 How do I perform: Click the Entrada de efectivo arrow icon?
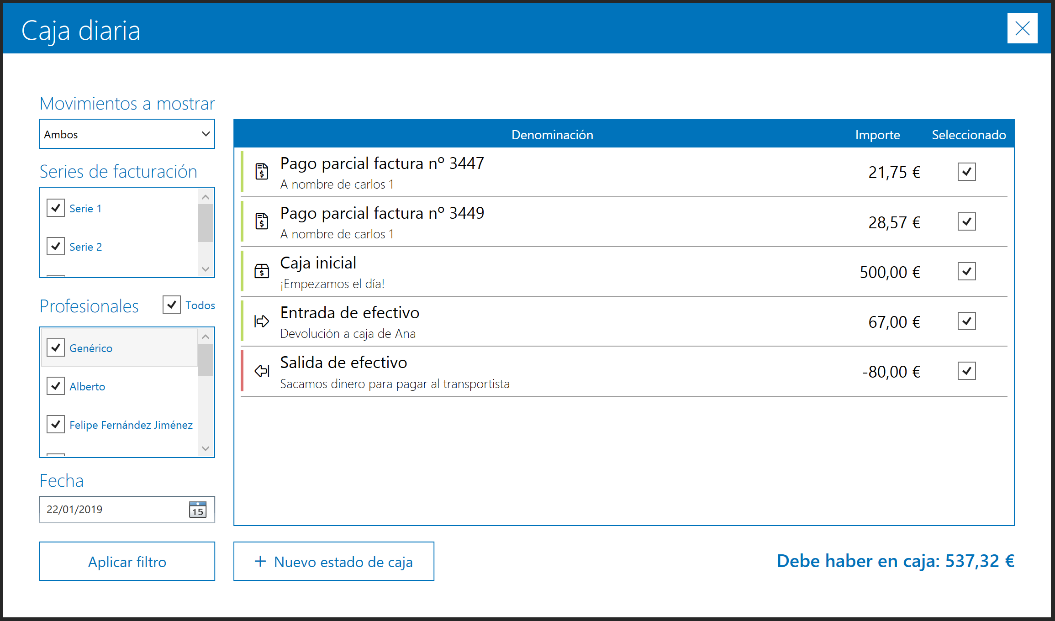click(262, 321)
